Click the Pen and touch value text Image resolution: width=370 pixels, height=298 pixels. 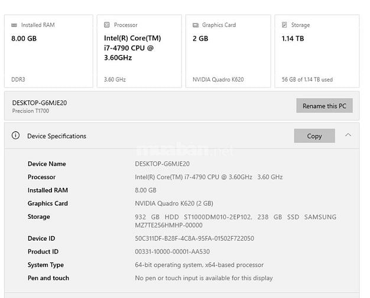204,278
